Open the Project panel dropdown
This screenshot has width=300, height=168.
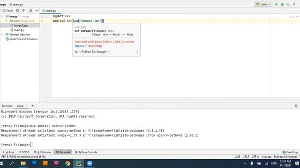click(7, 11)
